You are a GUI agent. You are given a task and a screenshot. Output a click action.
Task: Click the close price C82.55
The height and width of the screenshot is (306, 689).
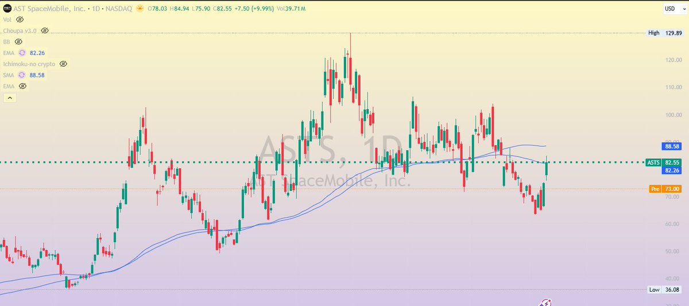222,9
